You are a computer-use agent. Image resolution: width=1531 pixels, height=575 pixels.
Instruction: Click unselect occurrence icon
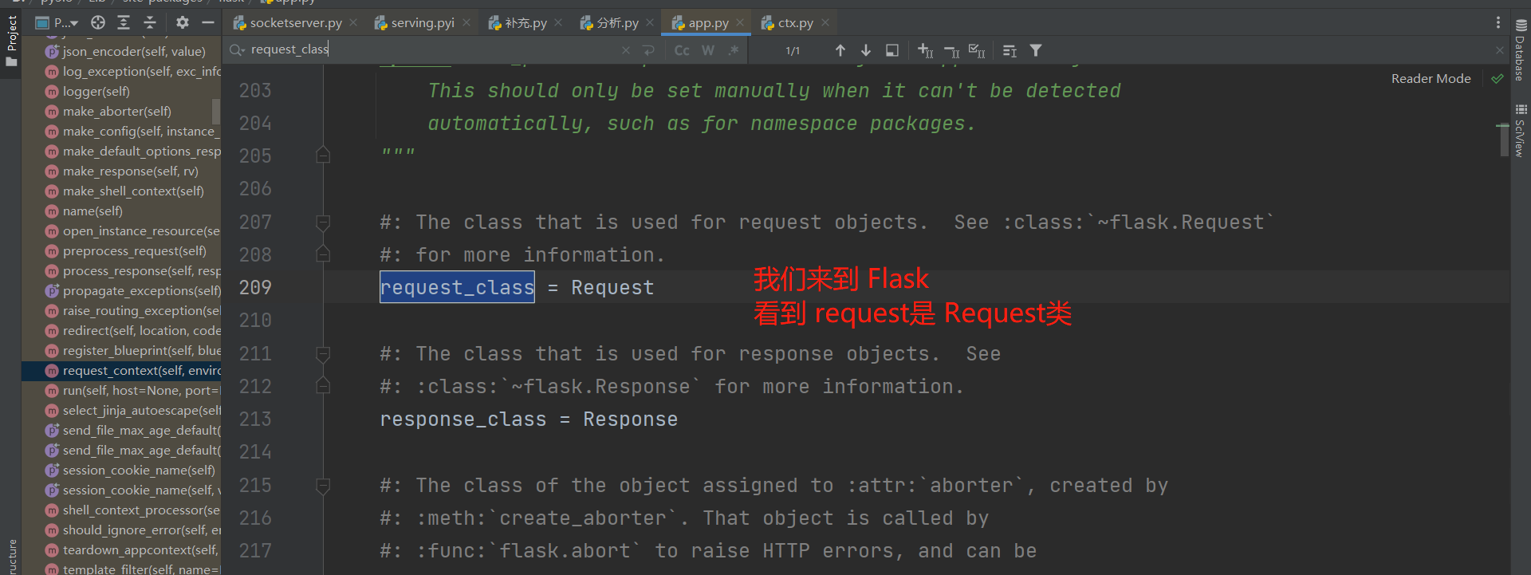pos(951,50)
